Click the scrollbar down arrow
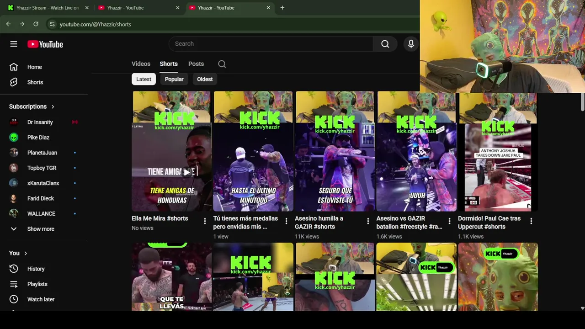The width and height of the screenshot is (585, 329). click(582, 308)
